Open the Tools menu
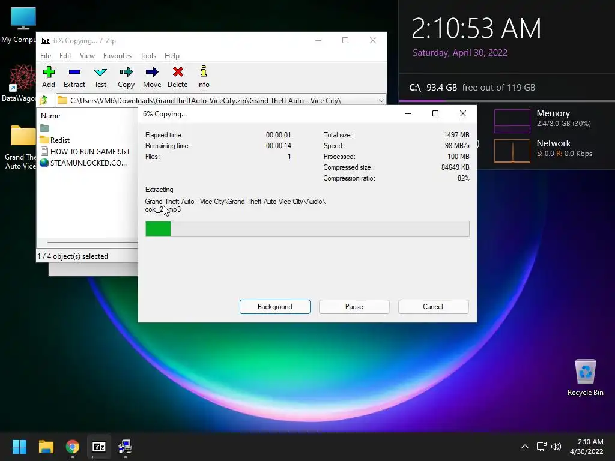This screenshot has height=461, width=615. (x=148, y=56)
